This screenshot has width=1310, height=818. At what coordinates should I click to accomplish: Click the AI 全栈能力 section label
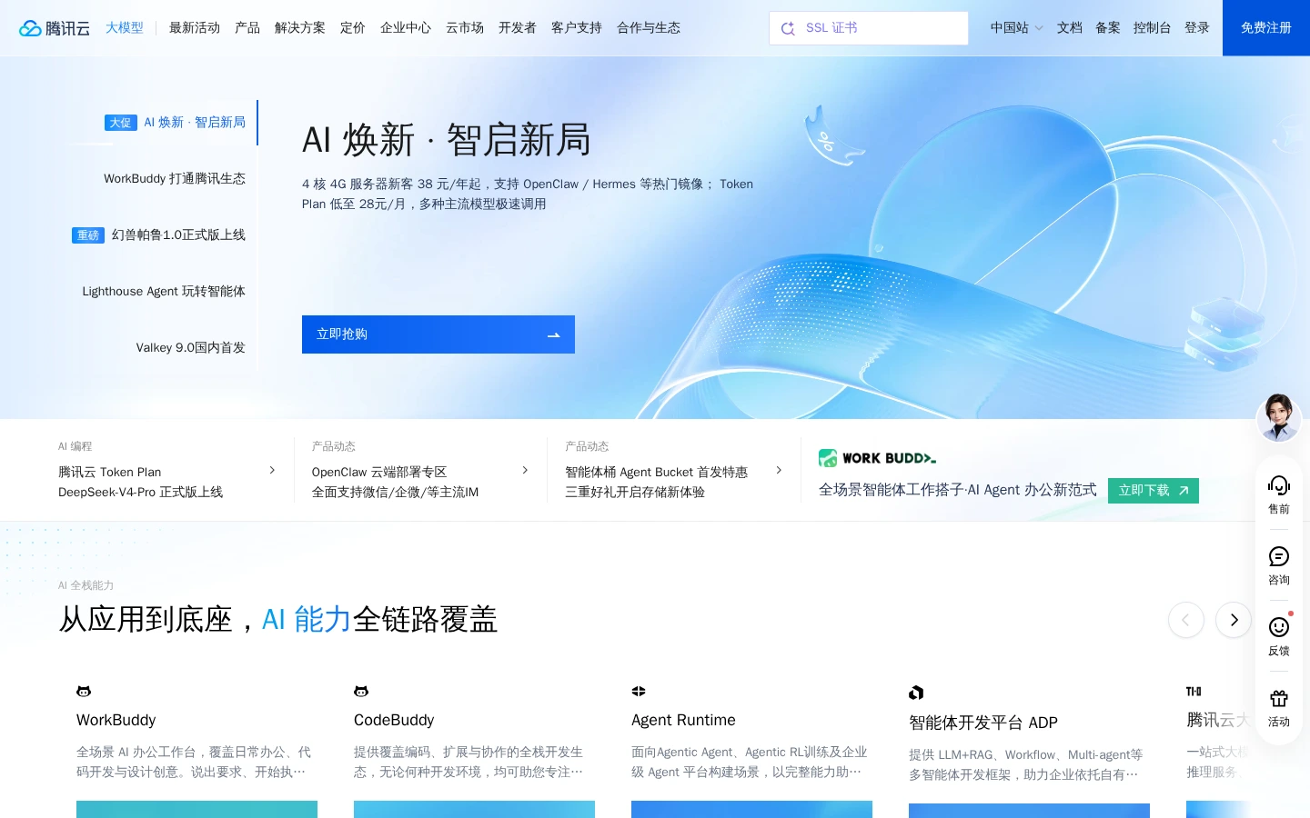[x=86, y=585]
